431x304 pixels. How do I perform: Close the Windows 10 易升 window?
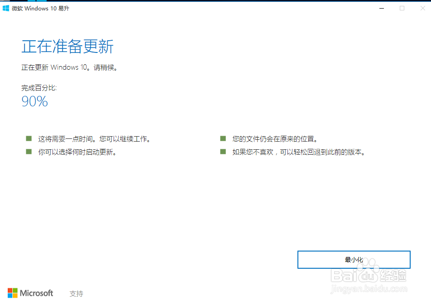(422, 8)
